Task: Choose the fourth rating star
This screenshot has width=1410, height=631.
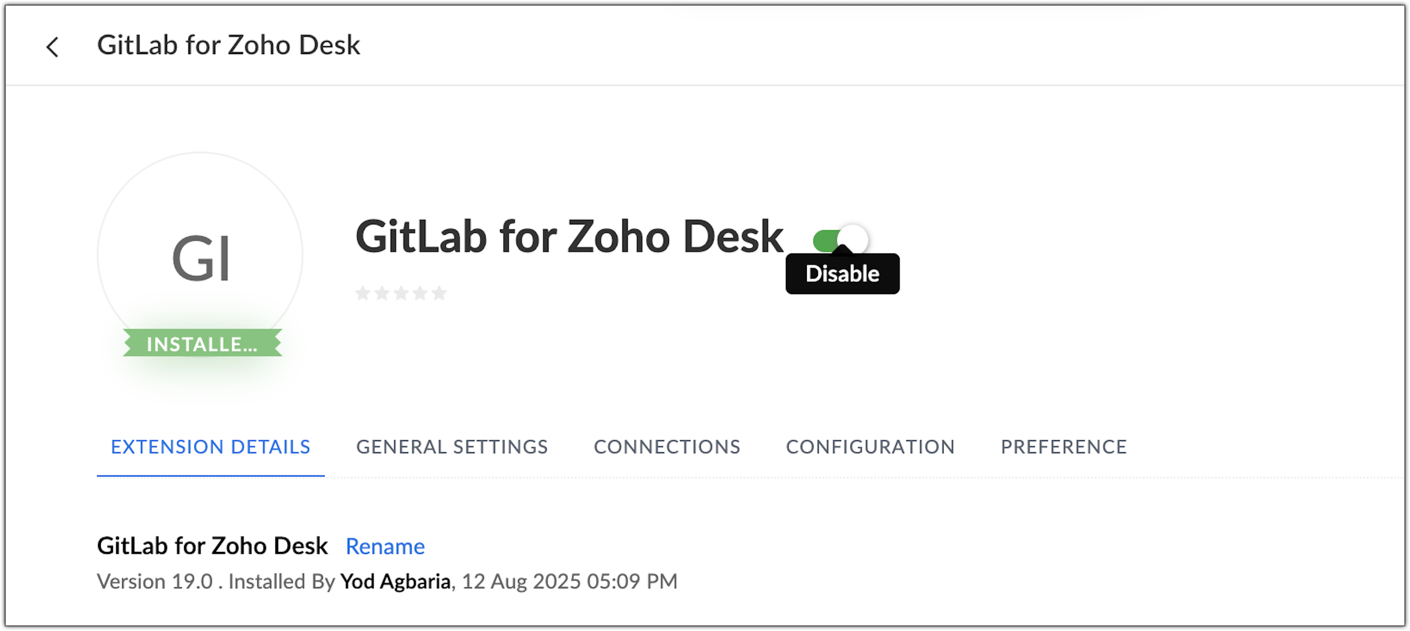Action: coord(420,294)
